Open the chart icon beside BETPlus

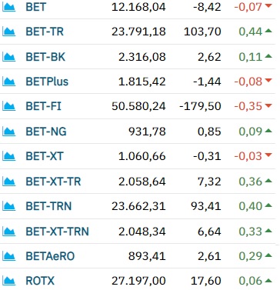click(x=9, y=82)
